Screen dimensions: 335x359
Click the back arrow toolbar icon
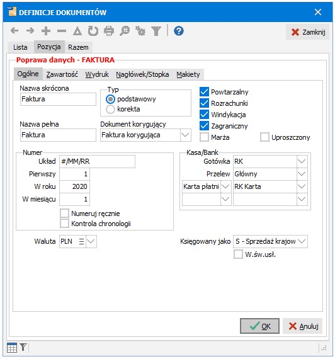pos(14,31)
